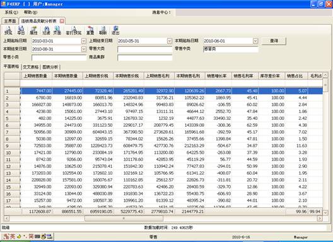Click the 数据加载时间 status bar text
The width and height of the screenshot is (333, 242).
pos(168,228)
